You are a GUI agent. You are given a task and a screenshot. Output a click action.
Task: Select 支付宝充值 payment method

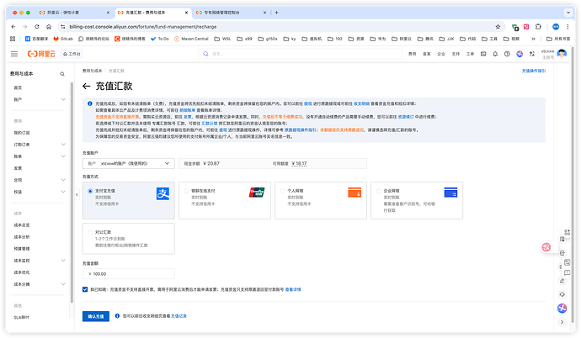click(x=90, y=192)
